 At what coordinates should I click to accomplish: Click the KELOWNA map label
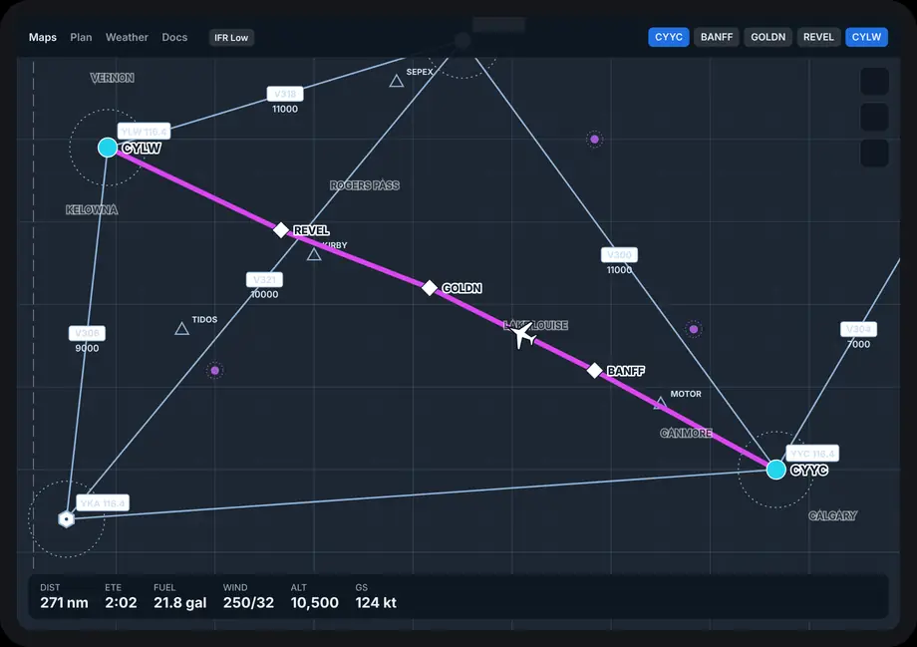pos(92,209)
